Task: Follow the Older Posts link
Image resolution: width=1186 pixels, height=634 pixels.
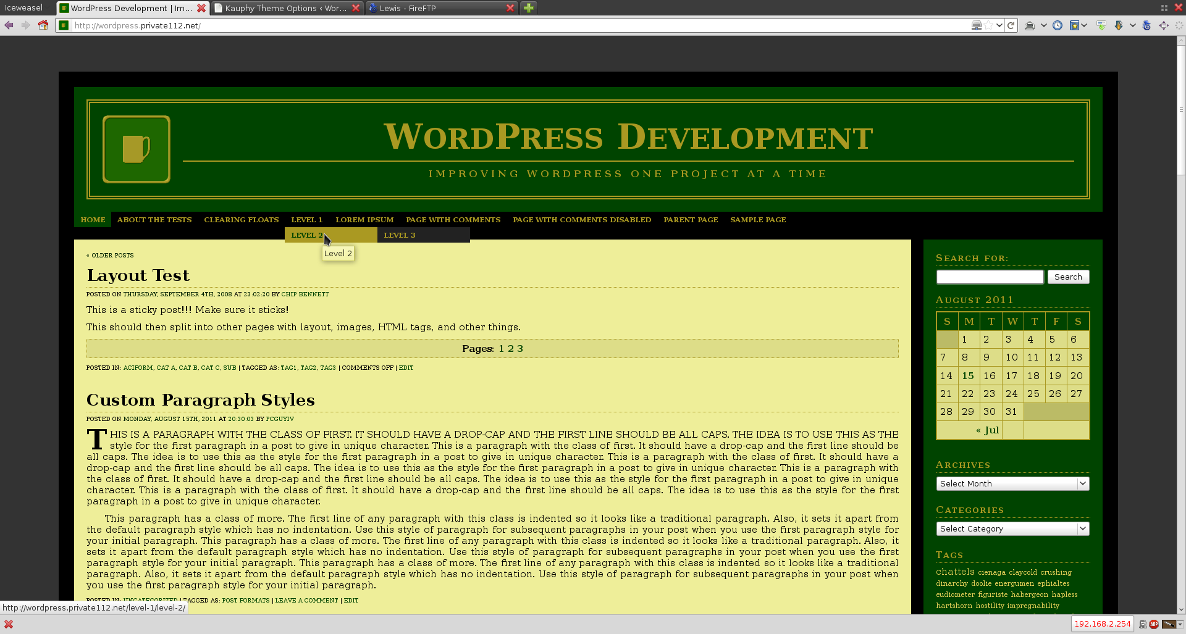Action: [x=111, y=255]
